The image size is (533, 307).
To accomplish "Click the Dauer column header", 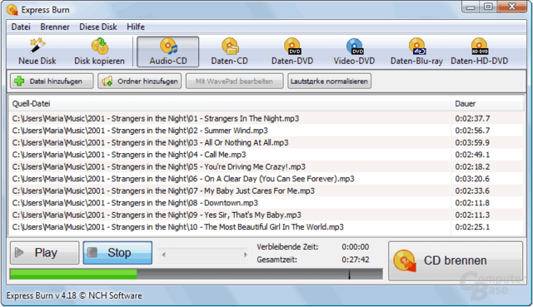I will (487, 103).
